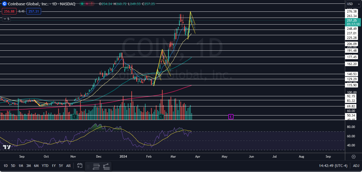Click the Coinbase logo icon beside the symbol name
This screenshot has width=362, height=172.
pyautogui.click(x=4, y=4)
